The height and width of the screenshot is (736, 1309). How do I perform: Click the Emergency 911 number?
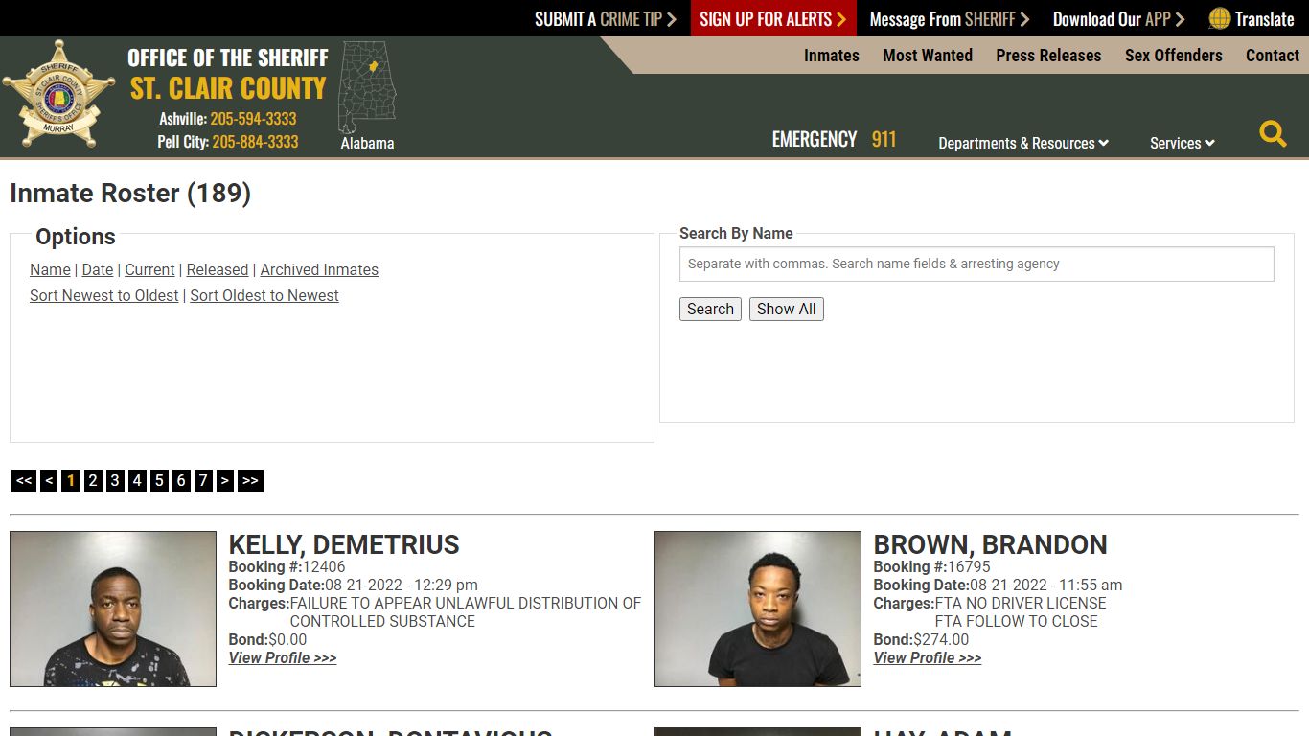[884, 140]
